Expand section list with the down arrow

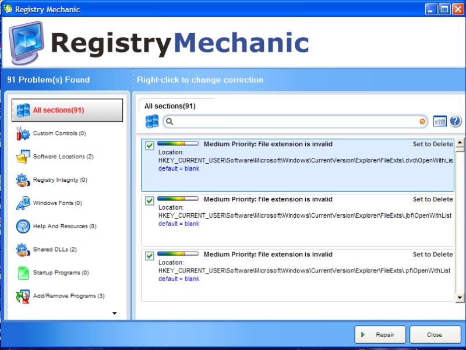(114, 313)
